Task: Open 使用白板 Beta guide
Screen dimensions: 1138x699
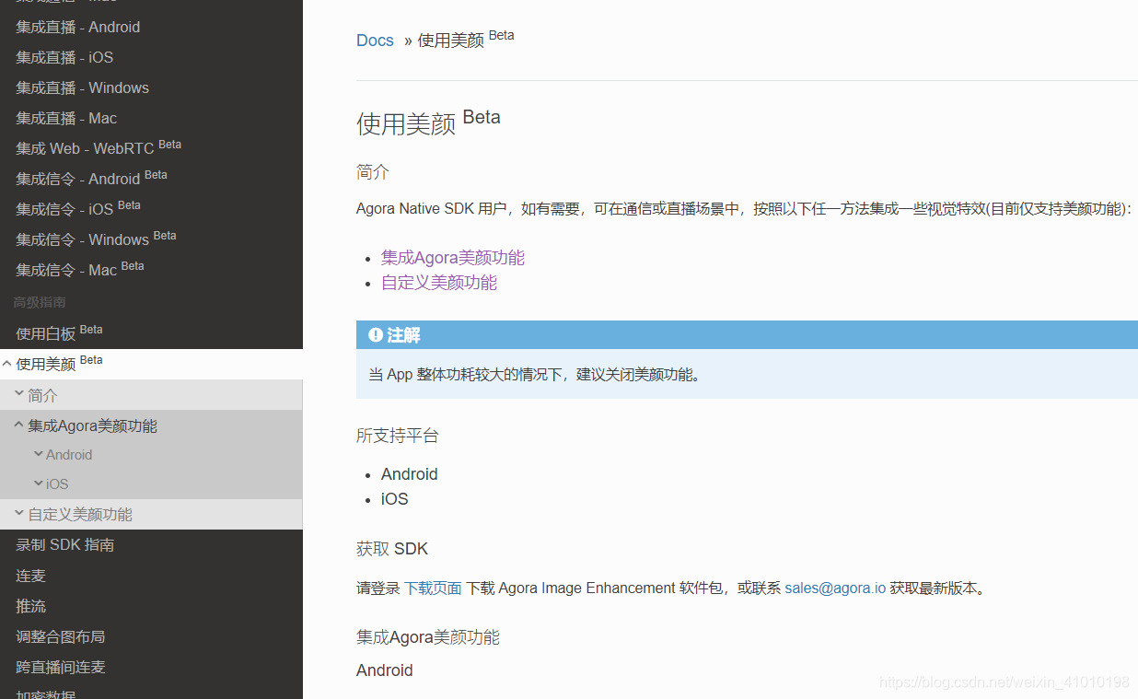Action: pos(59,332)
